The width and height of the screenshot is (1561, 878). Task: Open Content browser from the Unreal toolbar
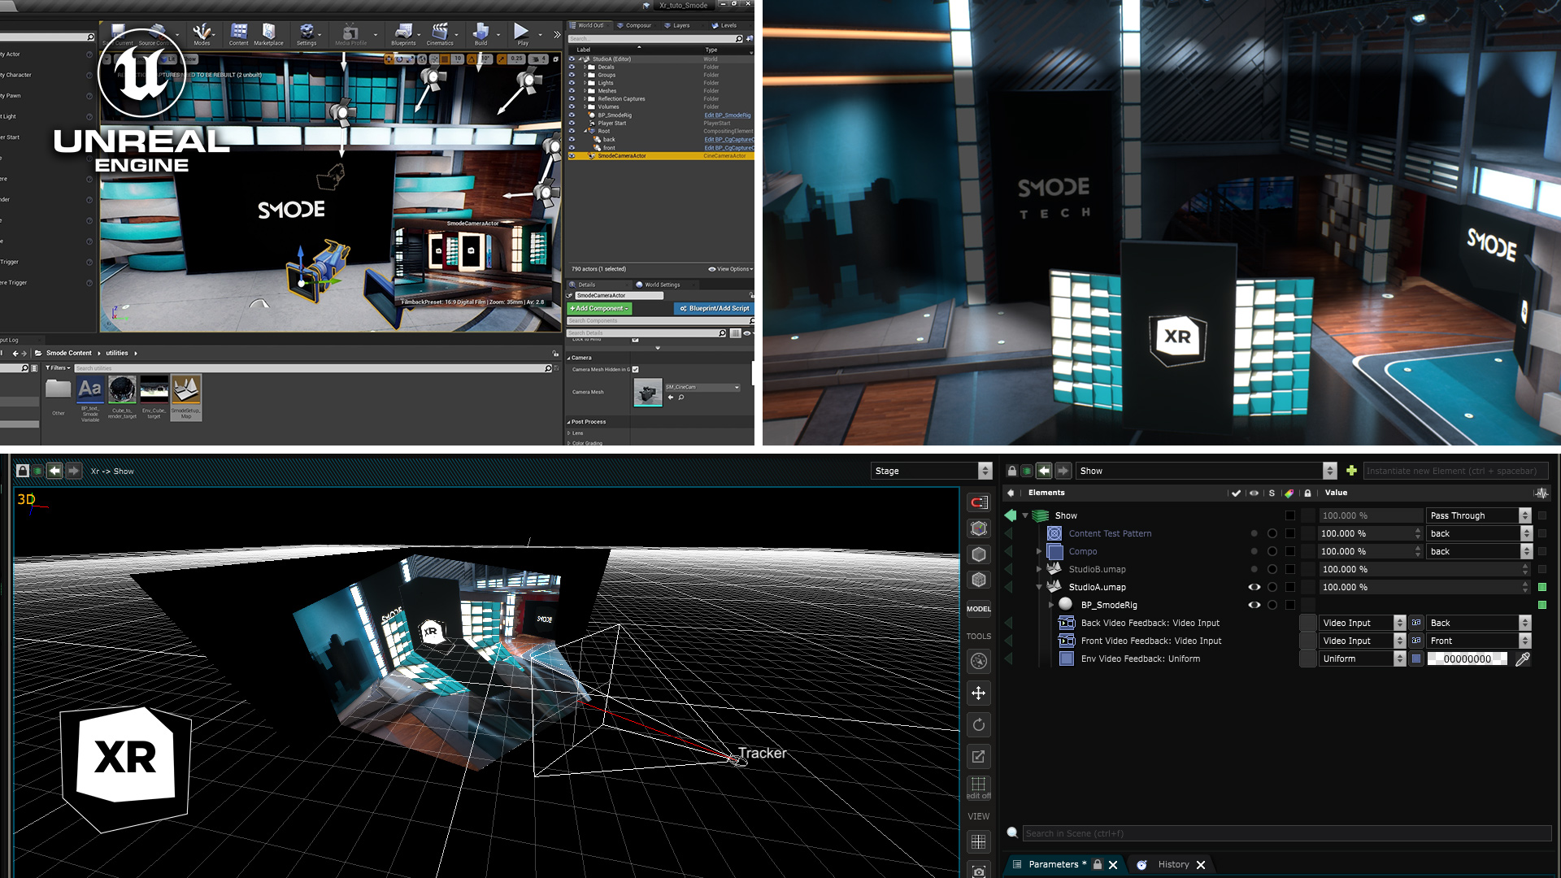coord(238,34)
